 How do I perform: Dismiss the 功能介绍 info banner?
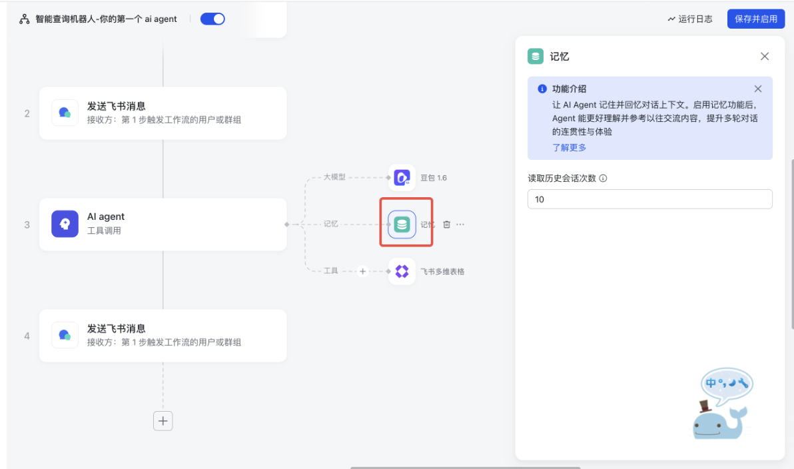(x=757, y=89)
